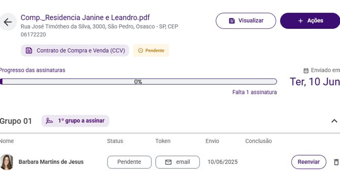Click the envelope icon in email token
The image size is (340, 185).
[x=168, y=162]
